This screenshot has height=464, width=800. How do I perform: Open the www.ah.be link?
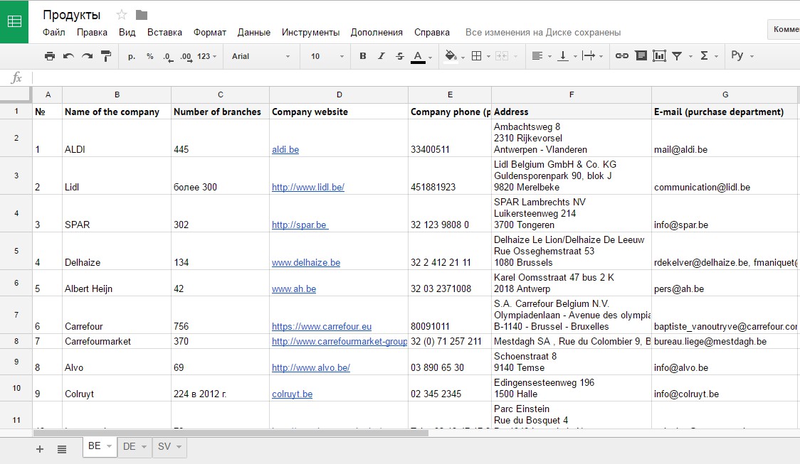click(294, 288)
